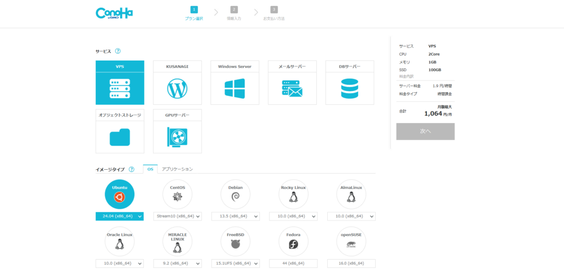Select the VPS service tile

[x=120, y=83]
